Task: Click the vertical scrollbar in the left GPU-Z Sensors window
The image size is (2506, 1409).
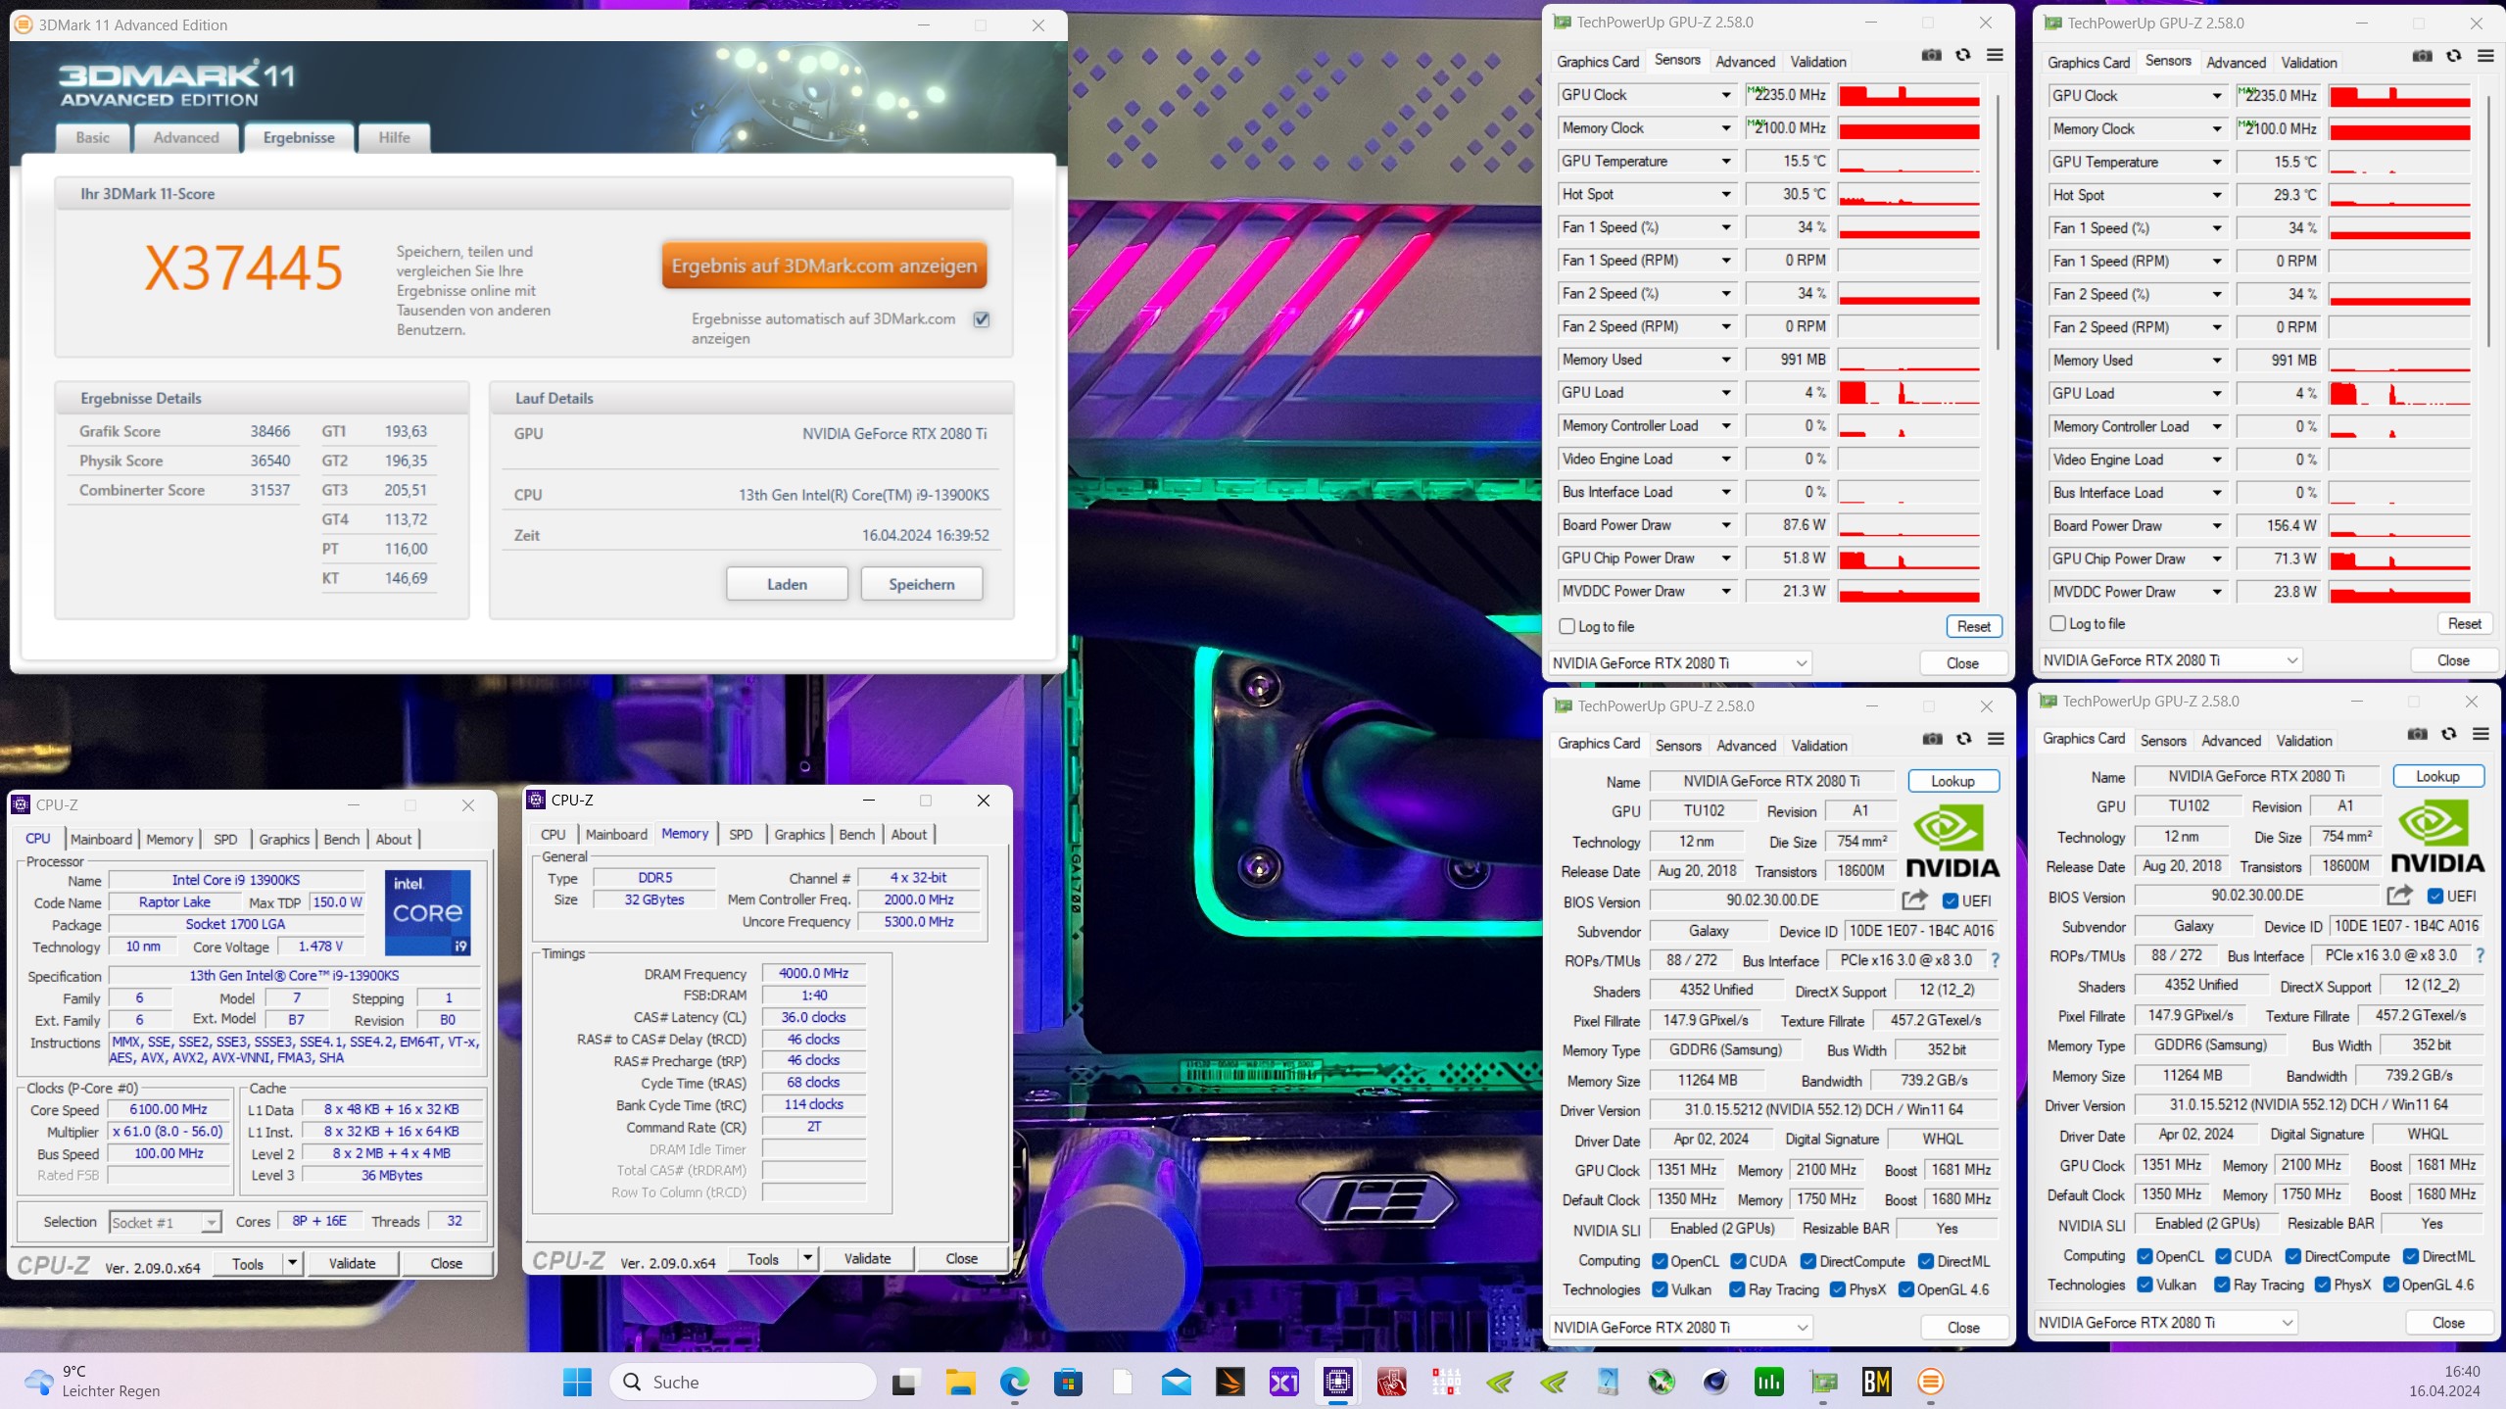Action: (x=1997, y=220)
